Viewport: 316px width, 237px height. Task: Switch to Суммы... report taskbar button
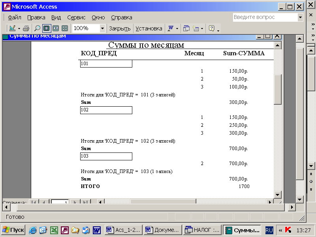coord(242,230)
